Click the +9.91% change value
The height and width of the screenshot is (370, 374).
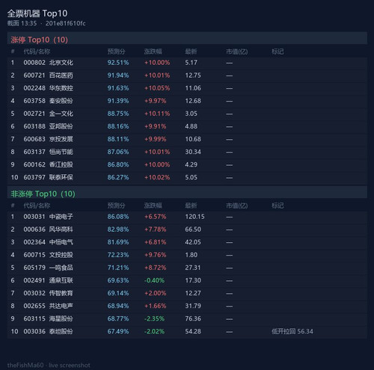155,126
